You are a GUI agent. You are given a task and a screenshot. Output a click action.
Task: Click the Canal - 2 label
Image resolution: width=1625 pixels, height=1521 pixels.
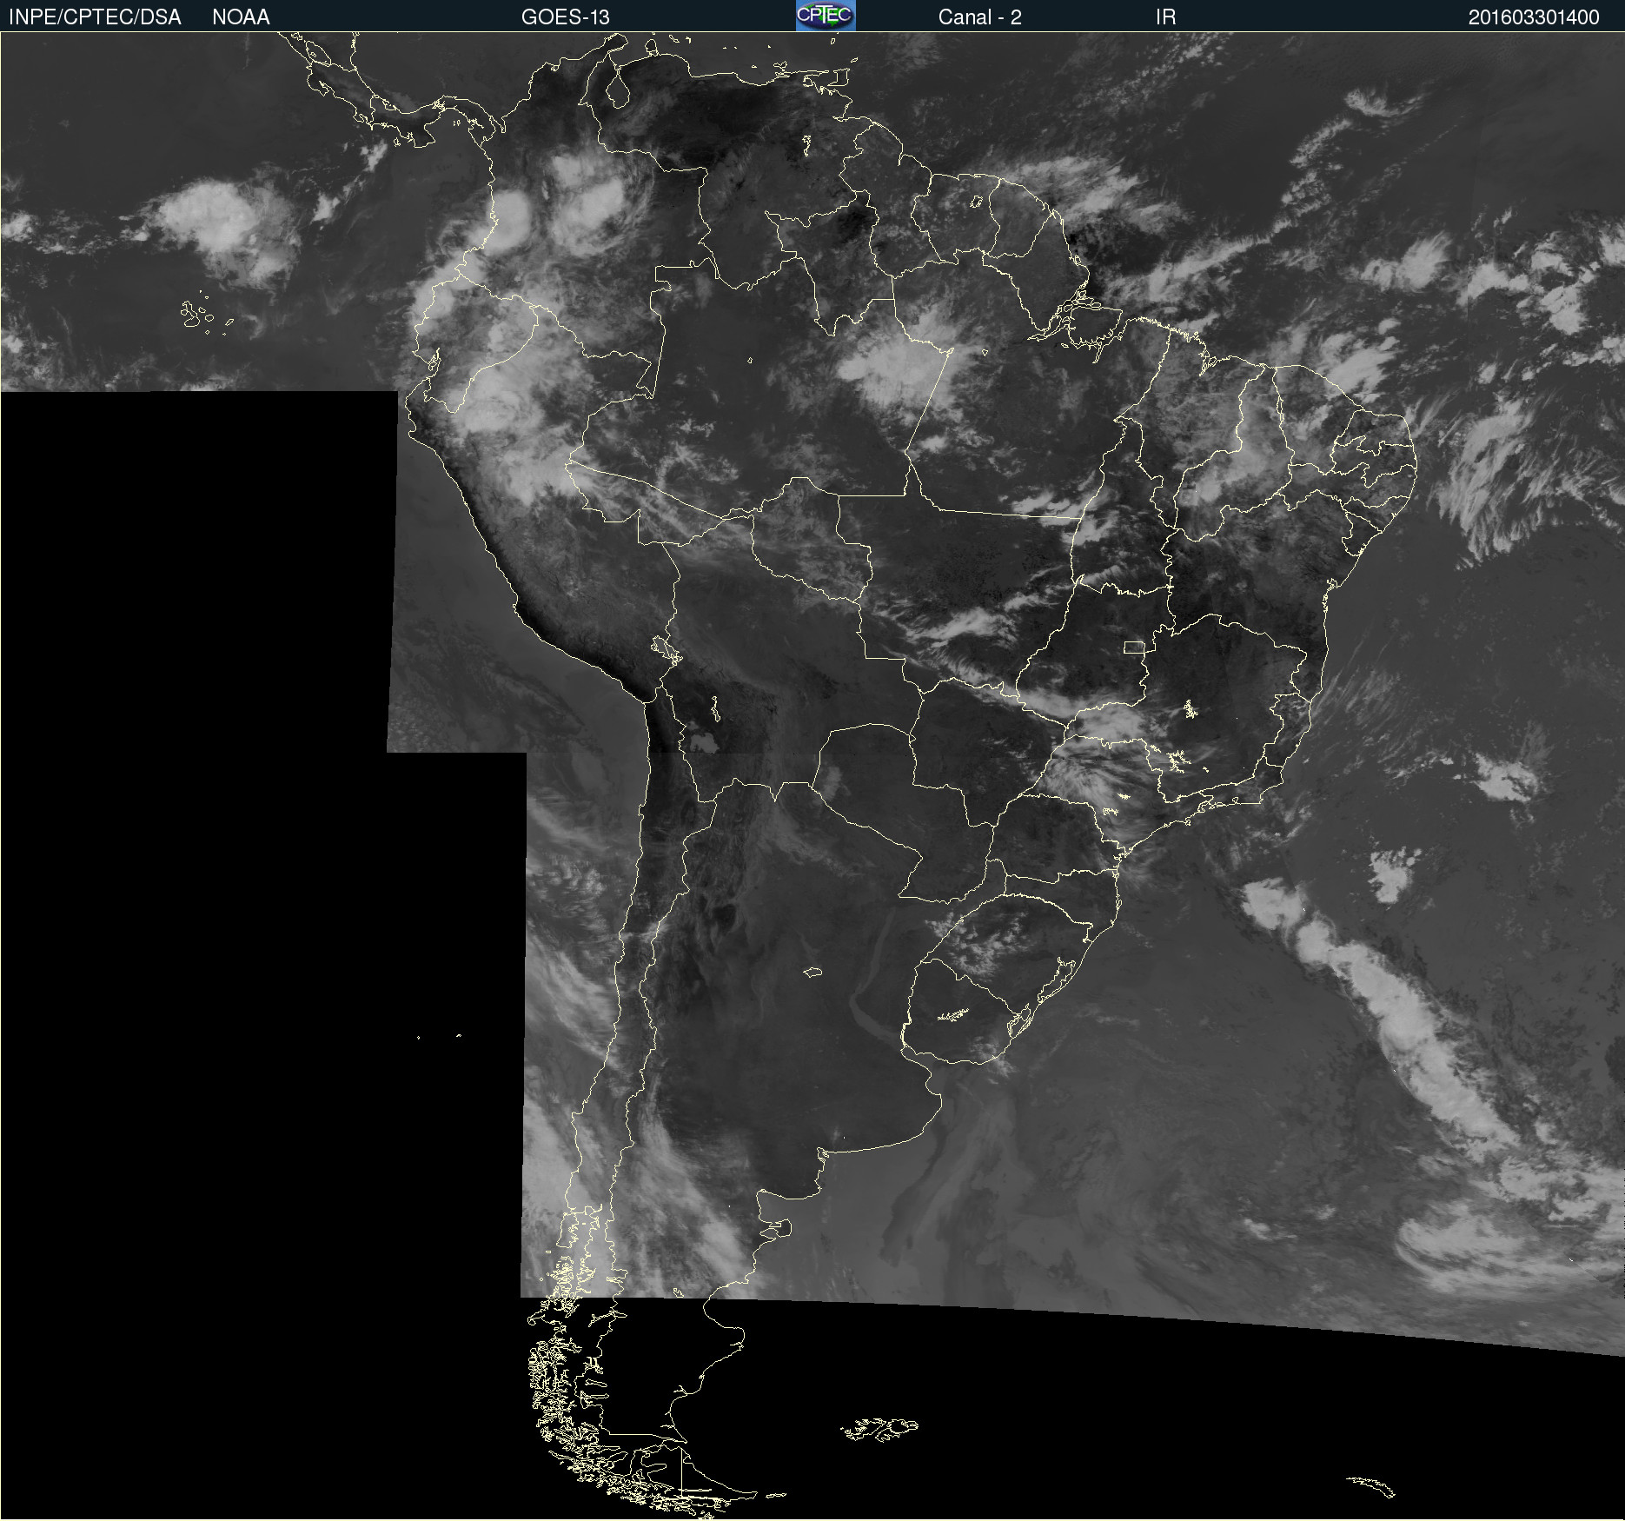pos(980,17)
